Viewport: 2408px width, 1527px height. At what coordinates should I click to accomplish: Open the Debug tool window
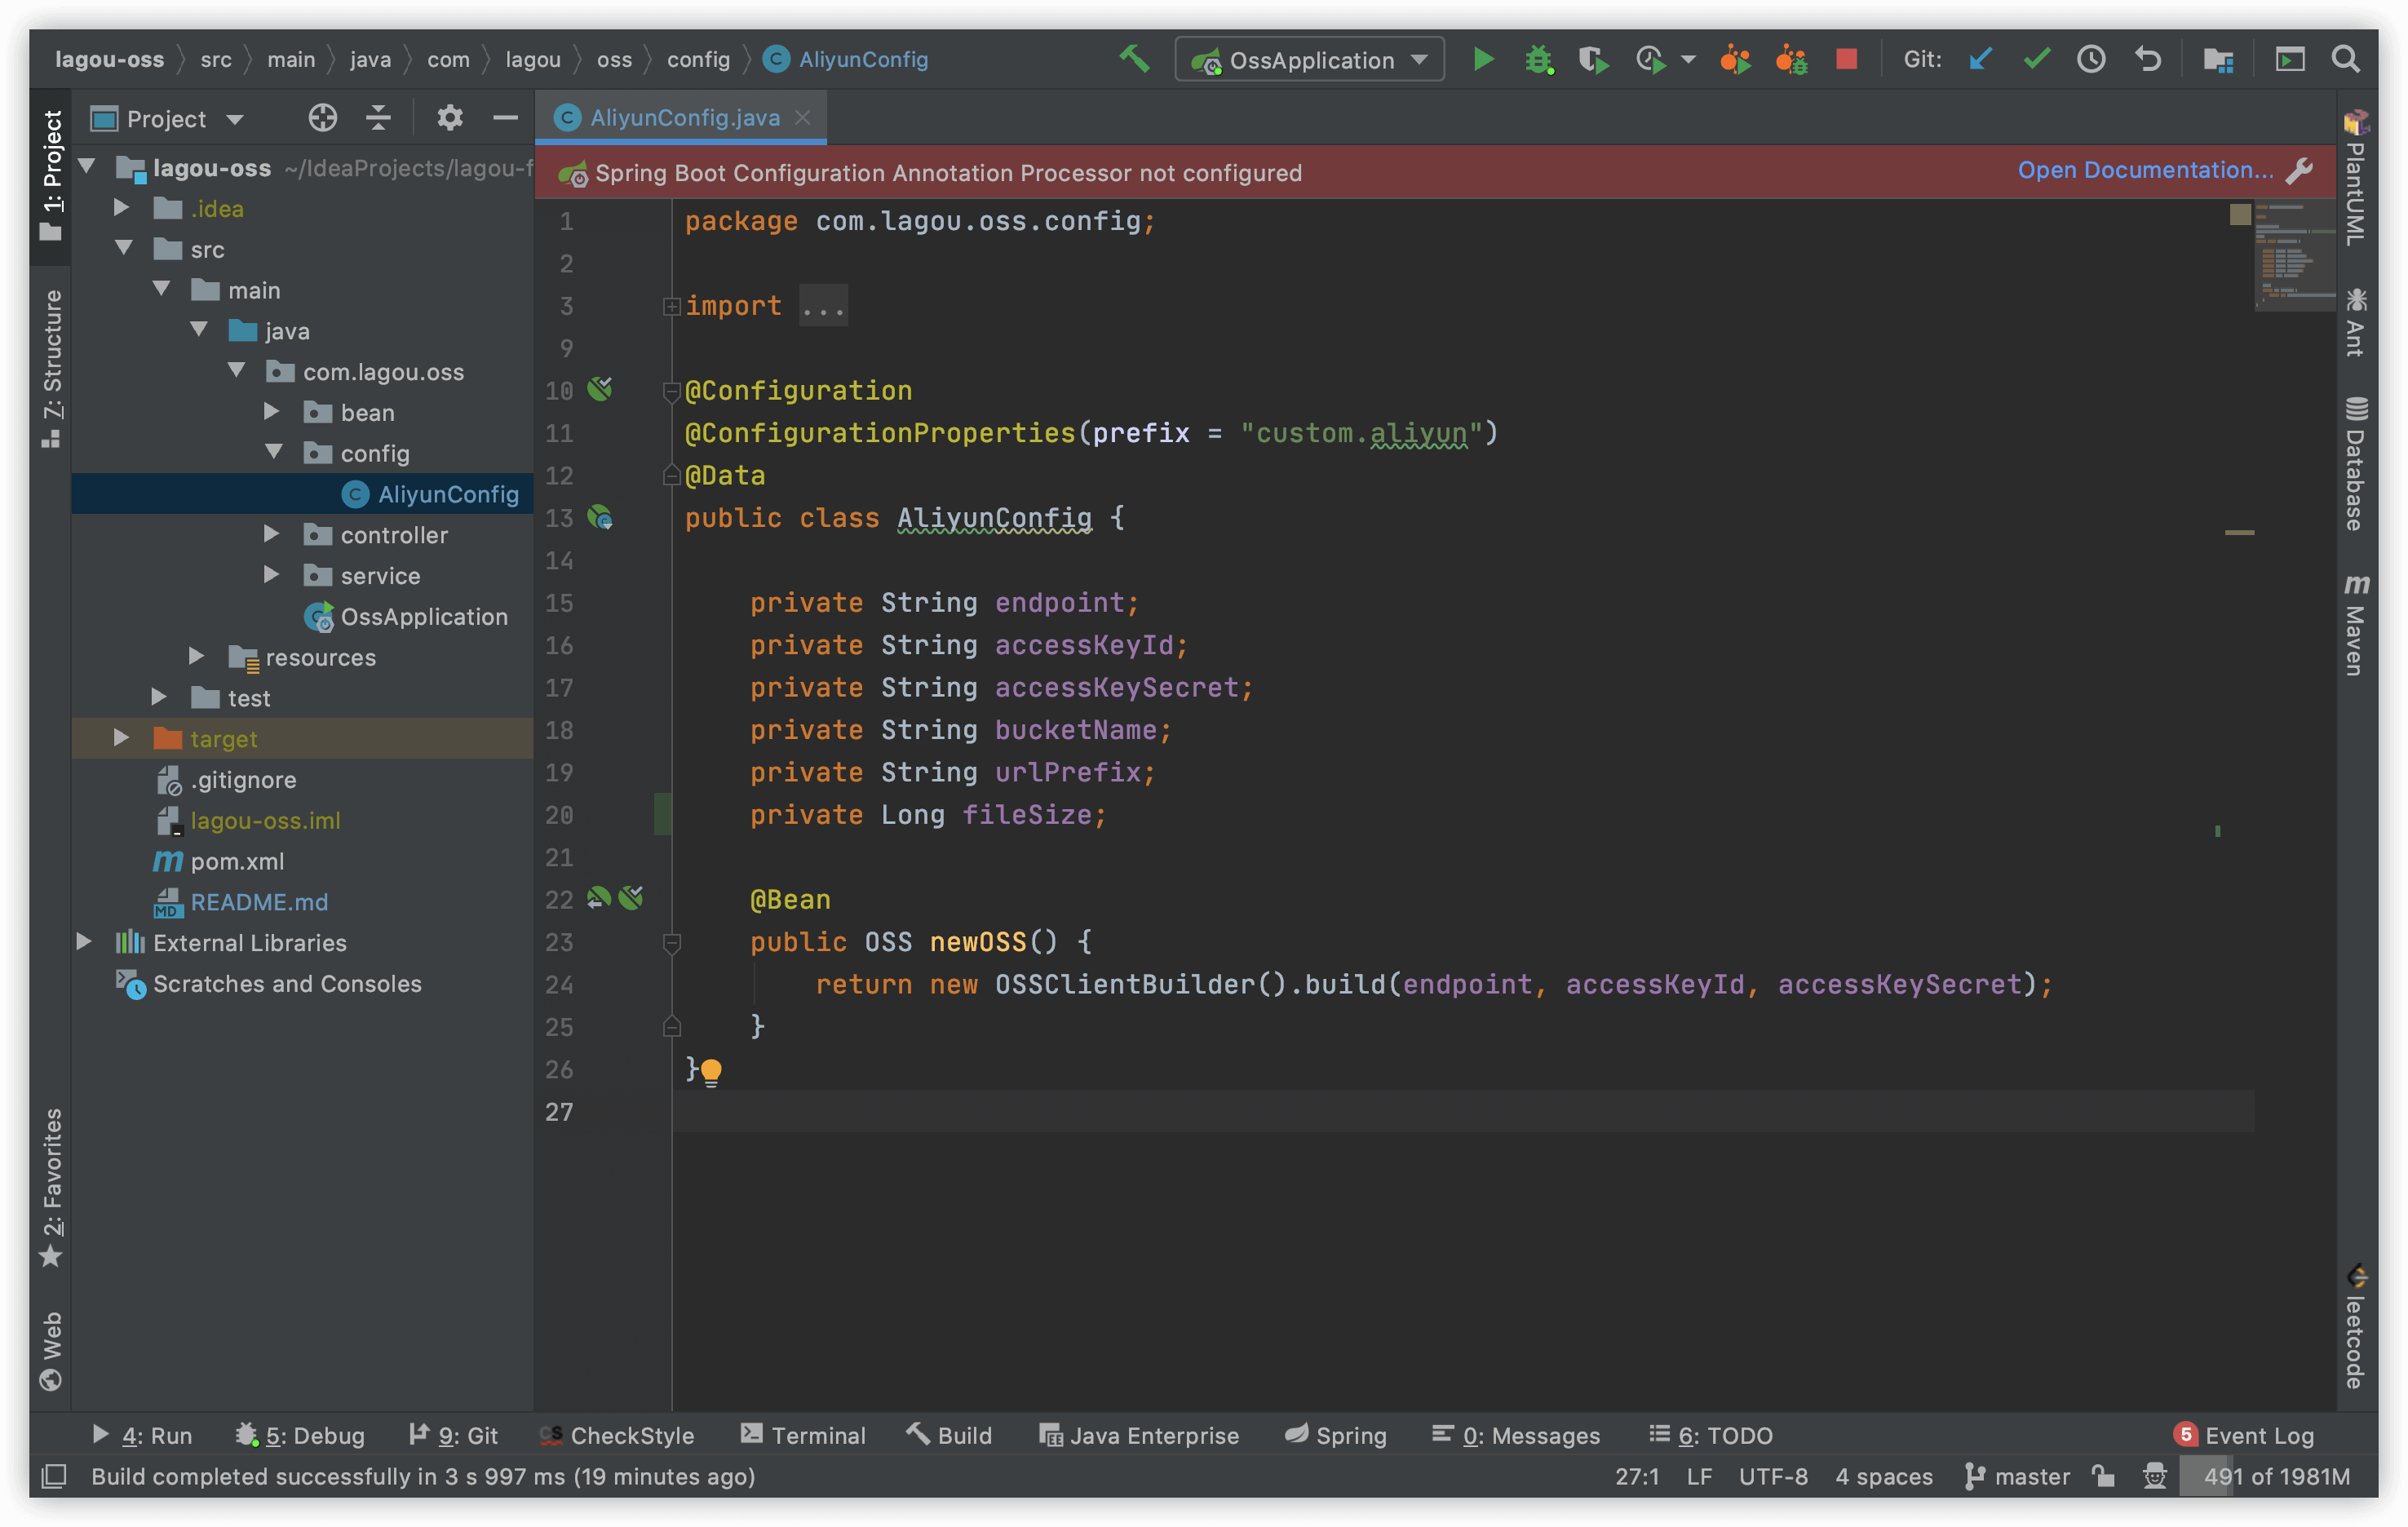click(x=300, y=1435)
